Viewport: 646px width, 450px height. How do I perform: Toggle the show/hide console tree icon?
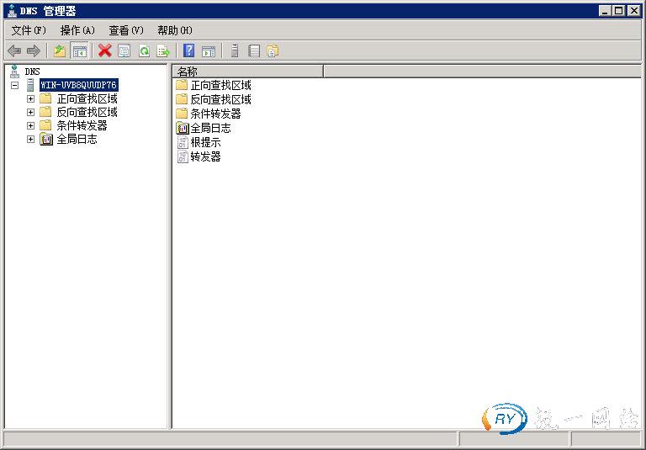(x=80, y=51)
